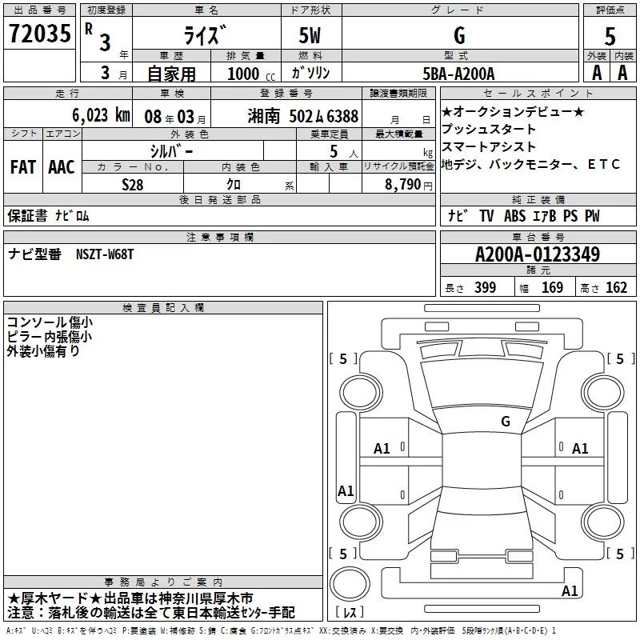Click the rear-right wheel circle on diagram

point(602,522)
